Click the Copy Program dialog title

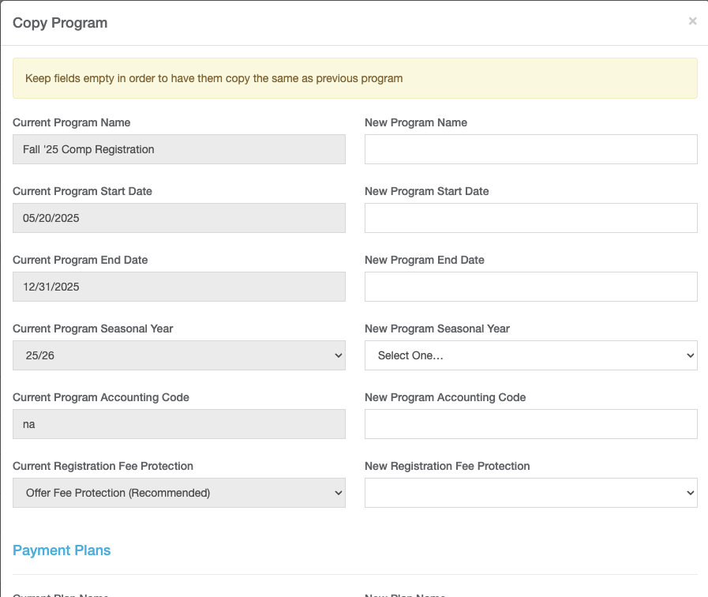pyautogui.click(x=60, y=23)
